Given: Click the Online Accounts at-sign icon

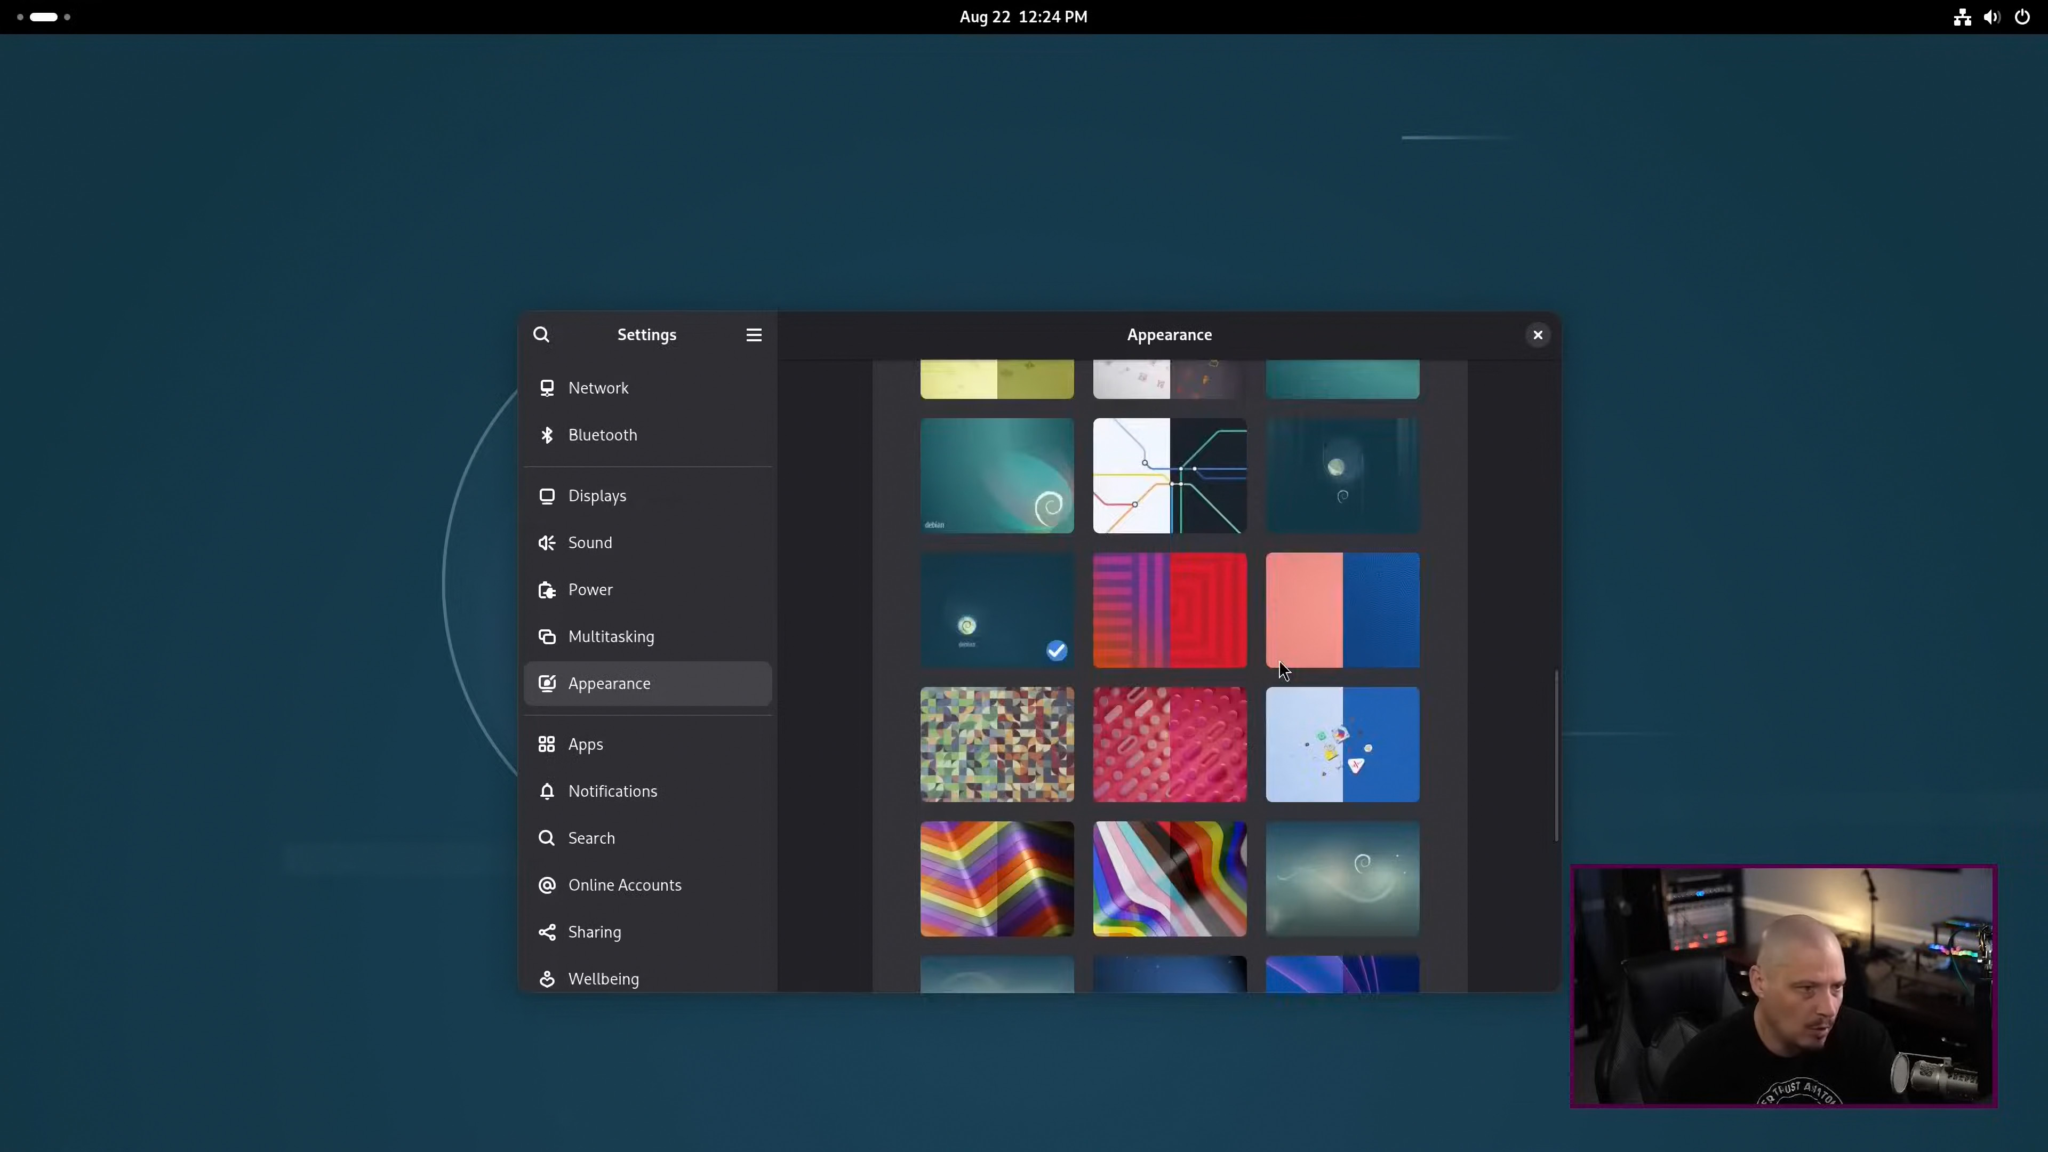Looking at the screenshot, I should pyautogui.click(x=547, y=885).
